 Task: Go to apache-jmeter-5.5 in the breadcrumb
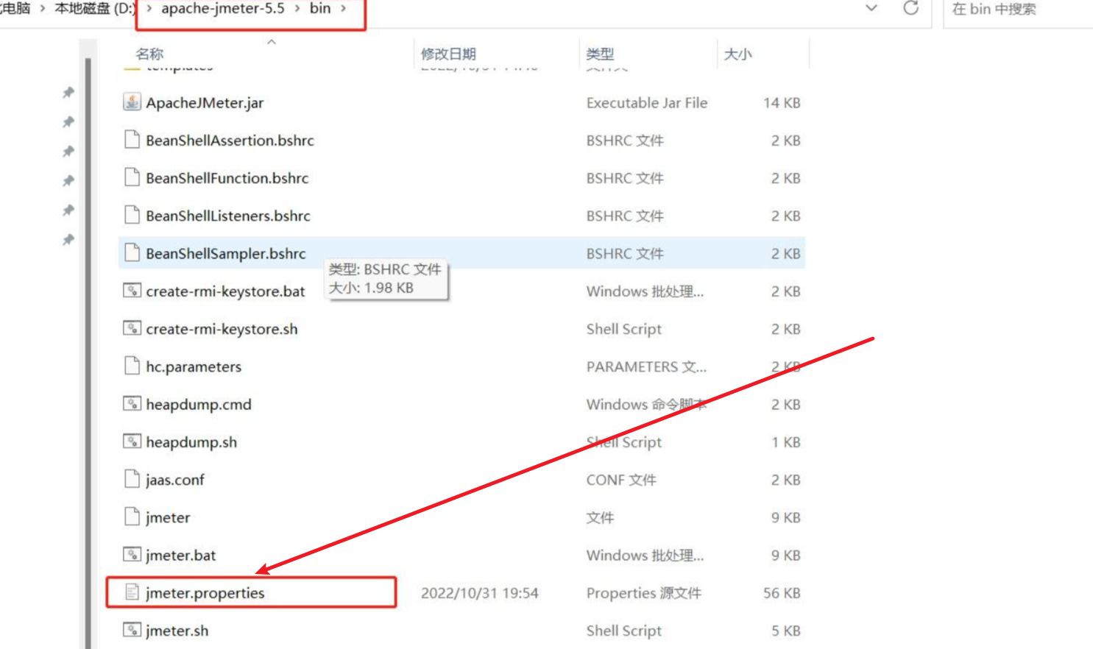click(223, 8)
